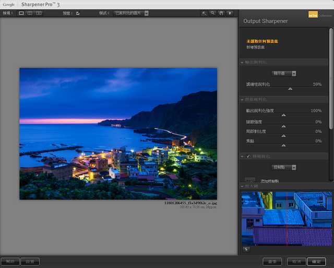334x268 pixels.
Task: Select the pan hand tool
Action: 221,13
